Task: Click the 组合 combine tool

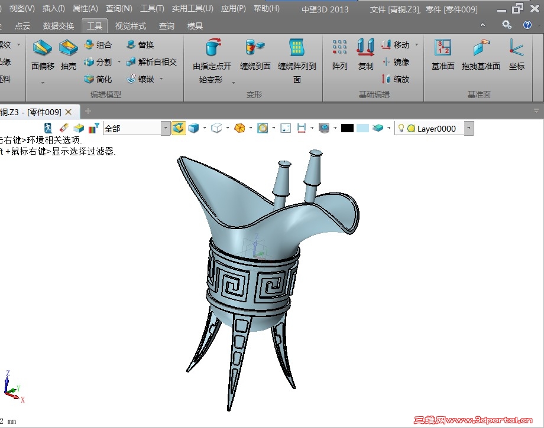Action: (x=98, y=45)
